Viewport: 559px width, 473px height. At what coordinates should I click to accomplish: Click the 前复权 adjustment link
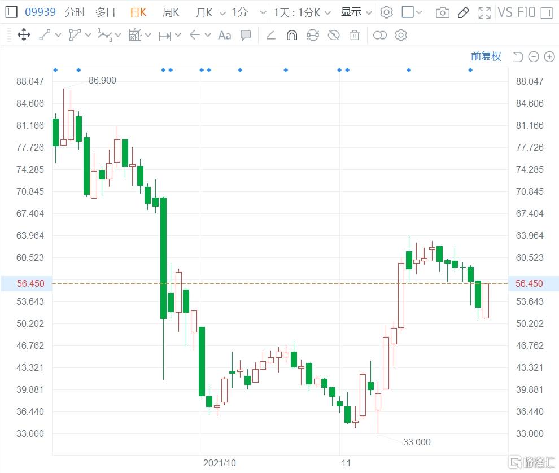(486, 56)
